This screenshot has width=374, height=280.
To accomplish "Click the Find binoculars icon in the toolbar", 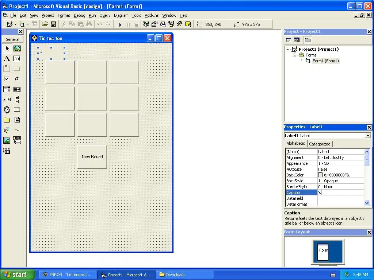I will (89, 24).
